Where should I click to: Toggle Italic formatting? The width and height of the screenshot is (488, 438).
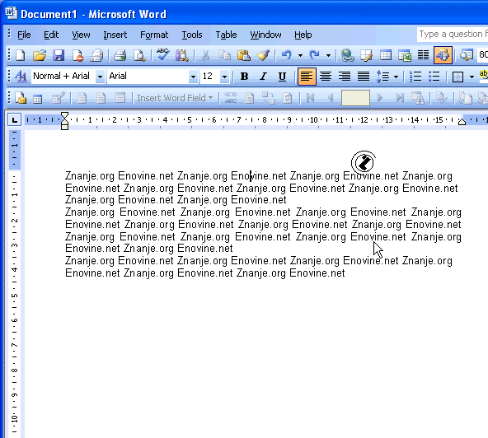click(263, 77)
